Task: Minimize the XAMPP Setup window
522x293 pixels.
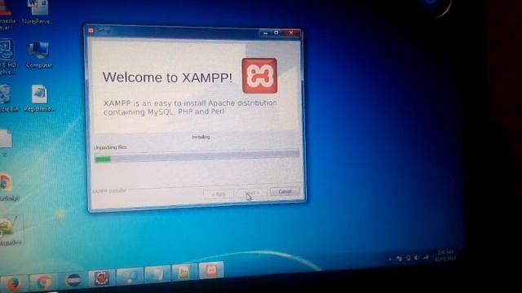Action: pos(265,33)
